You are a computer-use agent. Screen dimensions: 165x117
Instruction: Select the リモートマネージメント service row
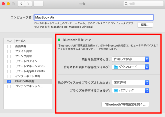(28, 66)
